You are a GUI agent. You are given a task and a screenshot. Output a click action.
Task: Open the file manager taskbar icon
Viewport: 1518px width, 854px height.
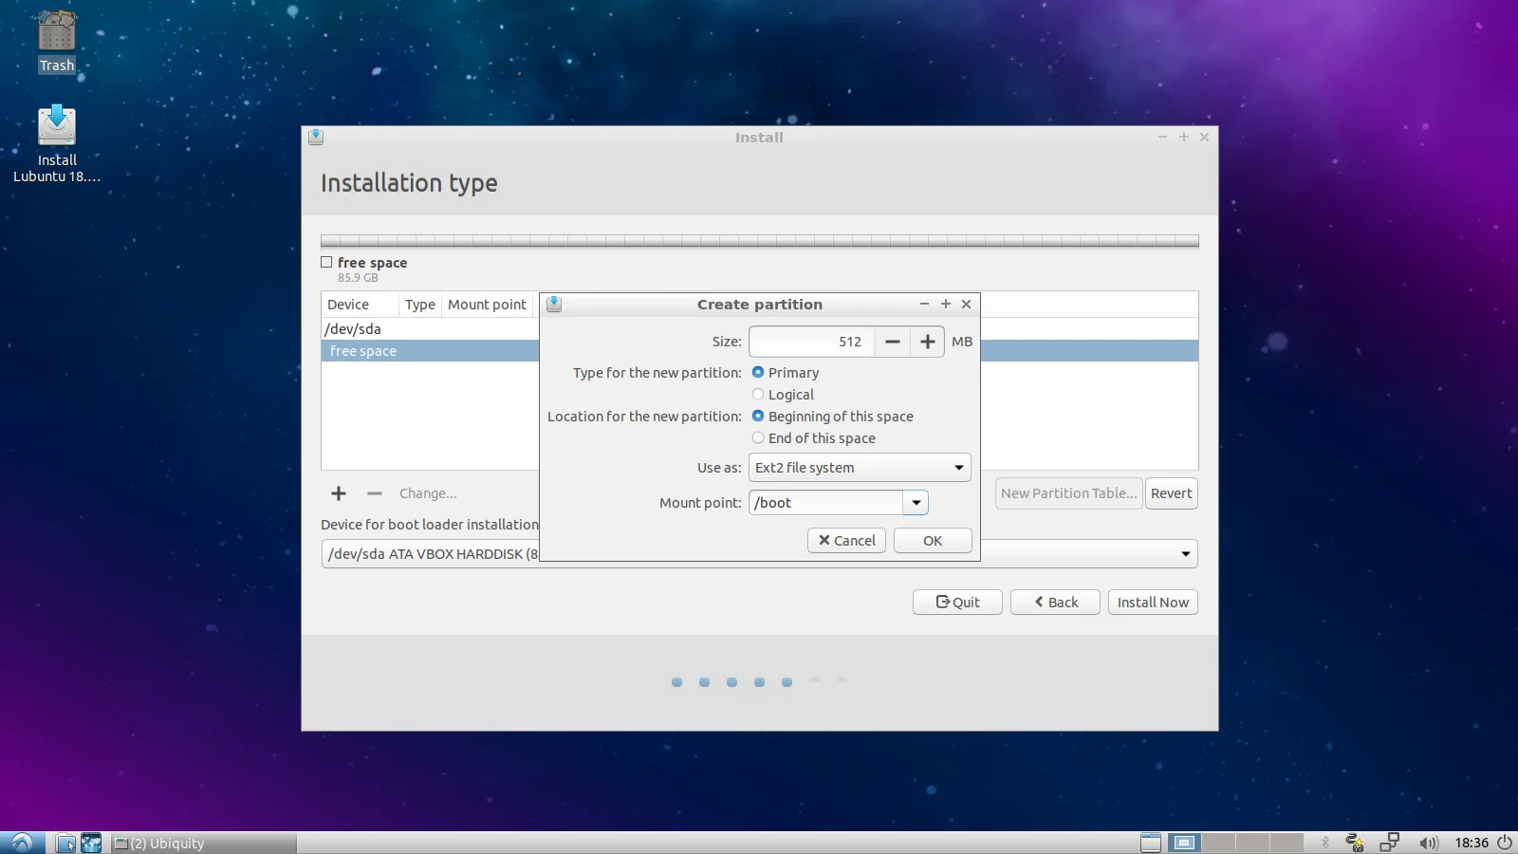click(65, 843)
